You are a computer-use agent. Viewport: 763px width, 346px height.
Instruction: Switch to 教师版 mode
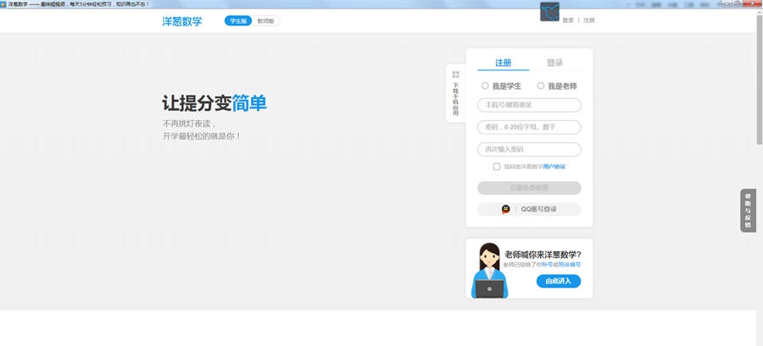265,21
